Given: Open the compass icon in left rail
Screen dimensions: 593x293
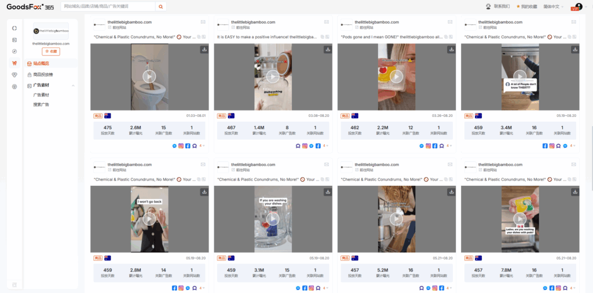Looking at the screenshot, I should tap(14, 52).
